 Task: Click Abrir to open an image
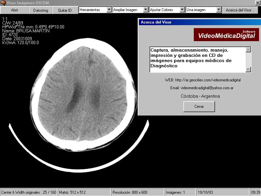tap(15, 10)
